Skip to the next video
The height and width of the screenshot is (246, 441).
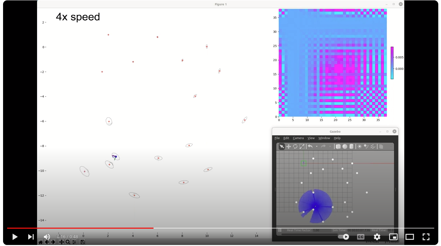[x=31, y=237]
